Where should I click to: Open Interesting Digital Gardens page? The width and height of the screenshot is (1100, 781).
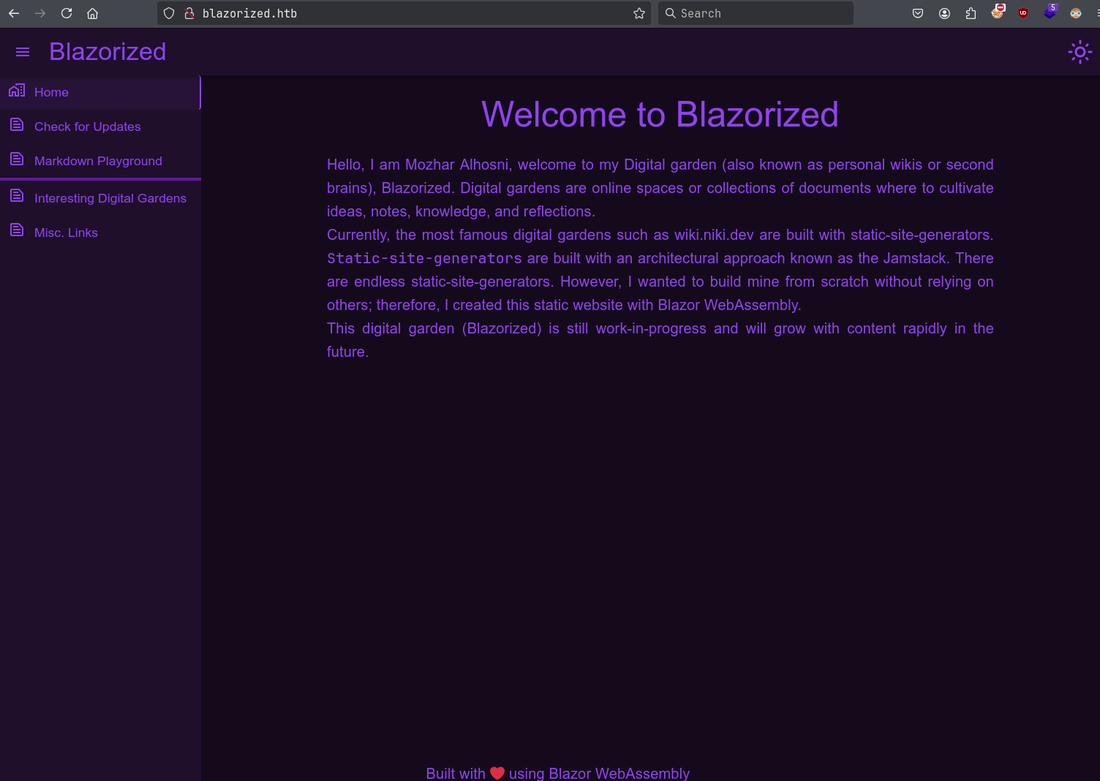(100, 198)
